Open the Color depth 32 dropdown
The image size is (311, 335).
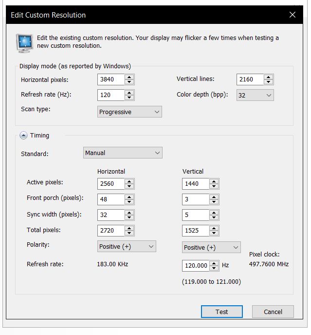pos(255,95)
